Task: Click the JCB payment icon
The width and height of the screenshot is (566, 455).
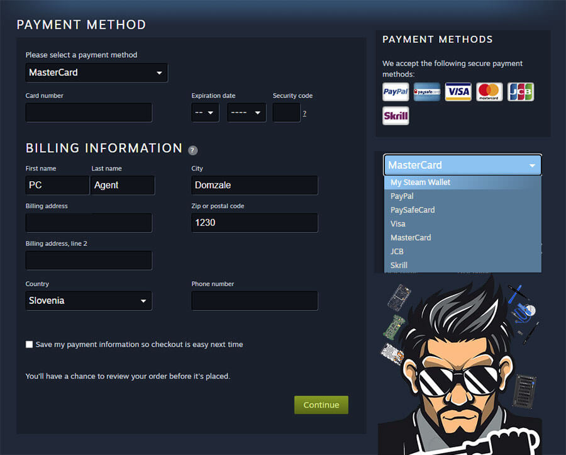Action: coord(521,91)
